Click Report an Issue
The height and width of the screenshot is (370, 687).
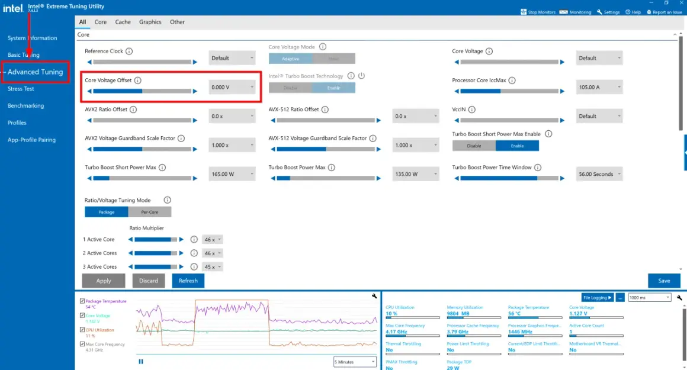(x=664, y=12)
